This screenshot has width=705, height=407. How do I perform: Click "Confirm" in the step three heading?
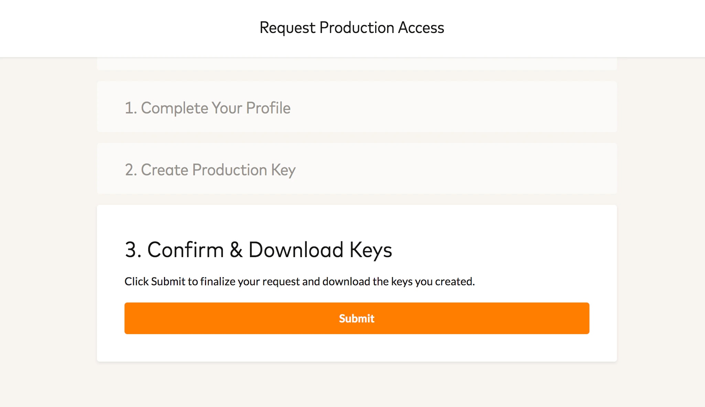click(x=185, y=250)
